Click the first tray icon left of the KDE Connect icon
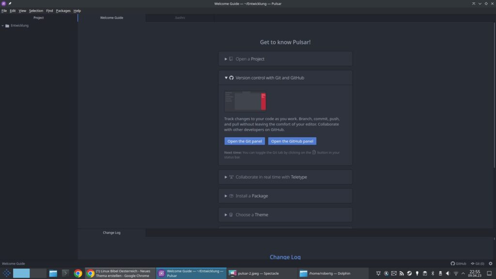 378,273
